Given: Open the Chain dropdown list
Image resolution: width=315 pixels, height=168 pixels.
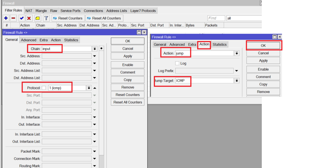Looking at the screenshot, I should point(95,49).
